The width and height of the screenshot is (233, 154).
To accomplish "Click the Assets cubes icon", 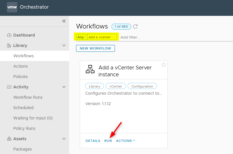I will 9,139.
